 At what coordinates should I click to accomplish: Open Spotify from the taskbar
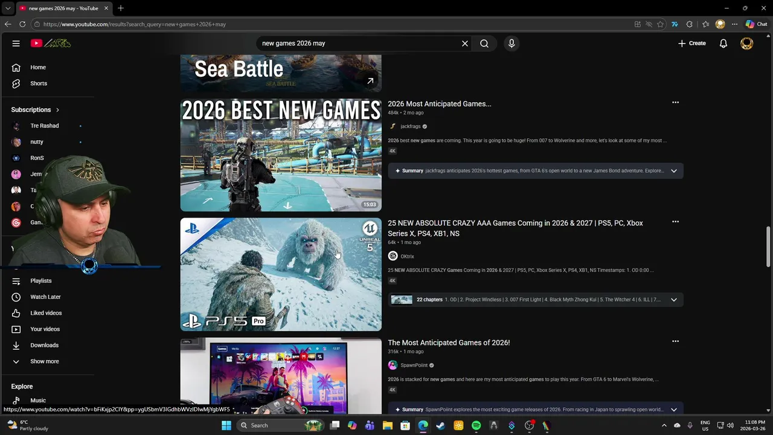point(476,425)
